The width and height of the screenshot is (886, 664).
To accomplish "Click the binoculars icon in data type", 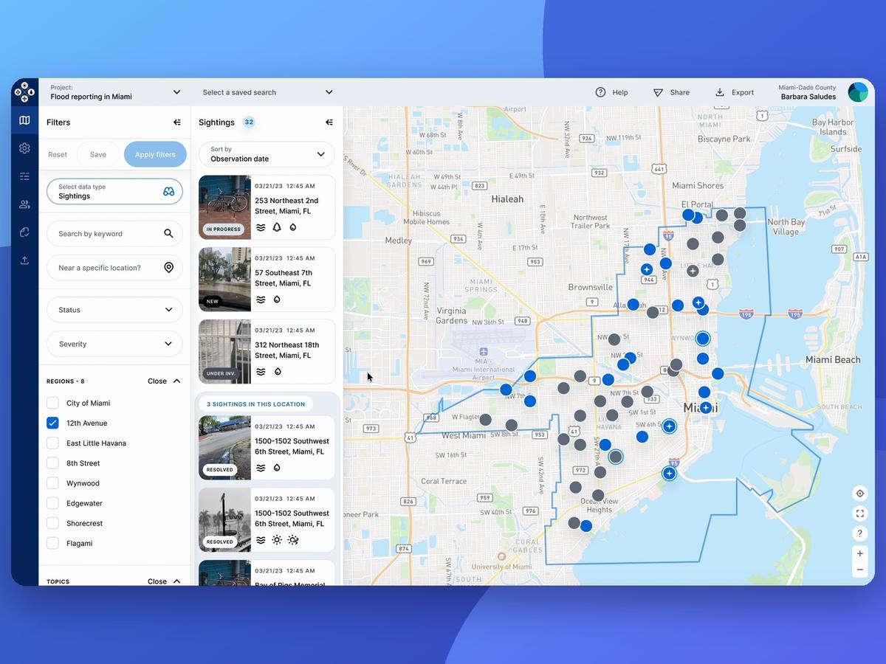I will click(168, 191).
